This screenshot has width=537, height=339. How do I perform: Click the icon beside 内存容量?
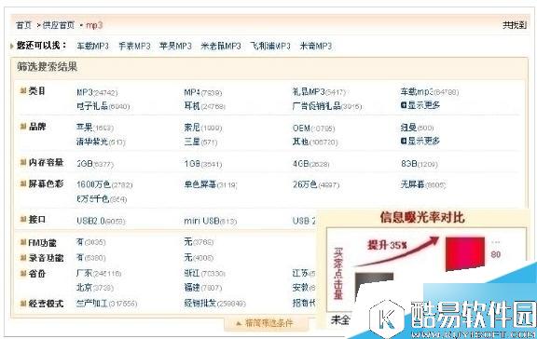[x=23, y=162]
